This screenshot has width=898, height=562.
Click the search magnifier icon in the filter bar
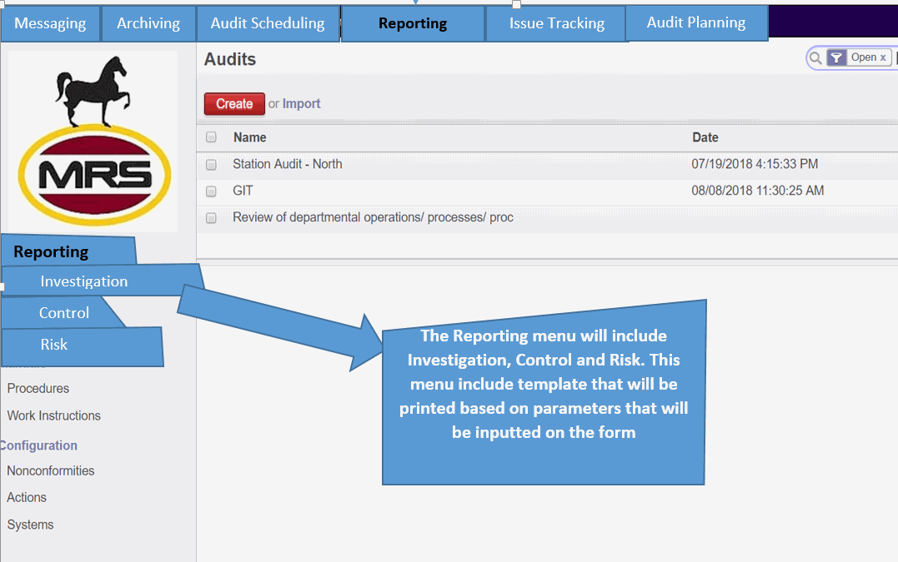[813, 57]
